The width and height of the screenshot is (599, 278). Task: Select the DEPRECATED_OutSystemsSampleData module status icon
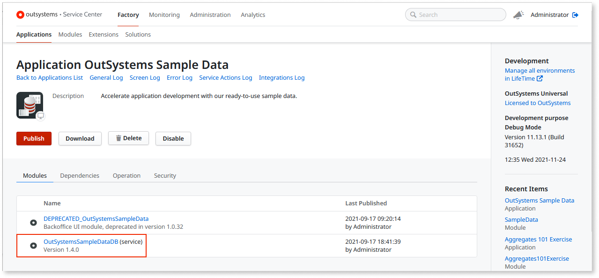pos(33,222)
